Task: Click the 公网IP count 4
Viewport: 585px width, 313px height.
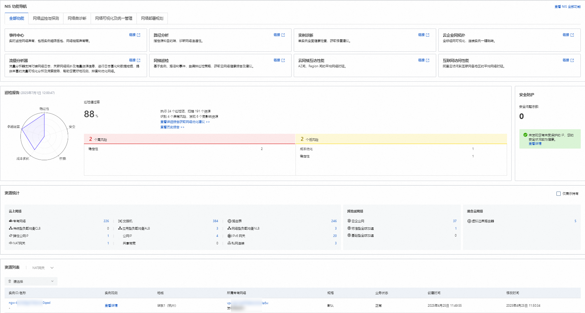Action: tap(217, 236)
